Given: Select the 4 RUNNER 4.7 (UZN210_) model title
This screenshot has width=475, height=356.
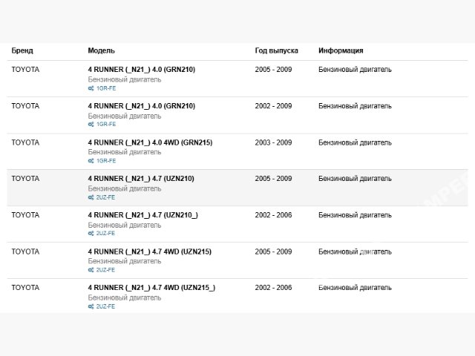Looking at the screenshot, I should (x=142, y=215).
